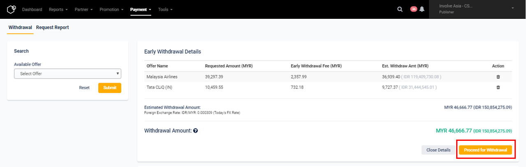Viewport: 526px width, 167px height.
Task: Delete the Malaysia Airlines withdrawal row
Action: [x=498, y=77]
